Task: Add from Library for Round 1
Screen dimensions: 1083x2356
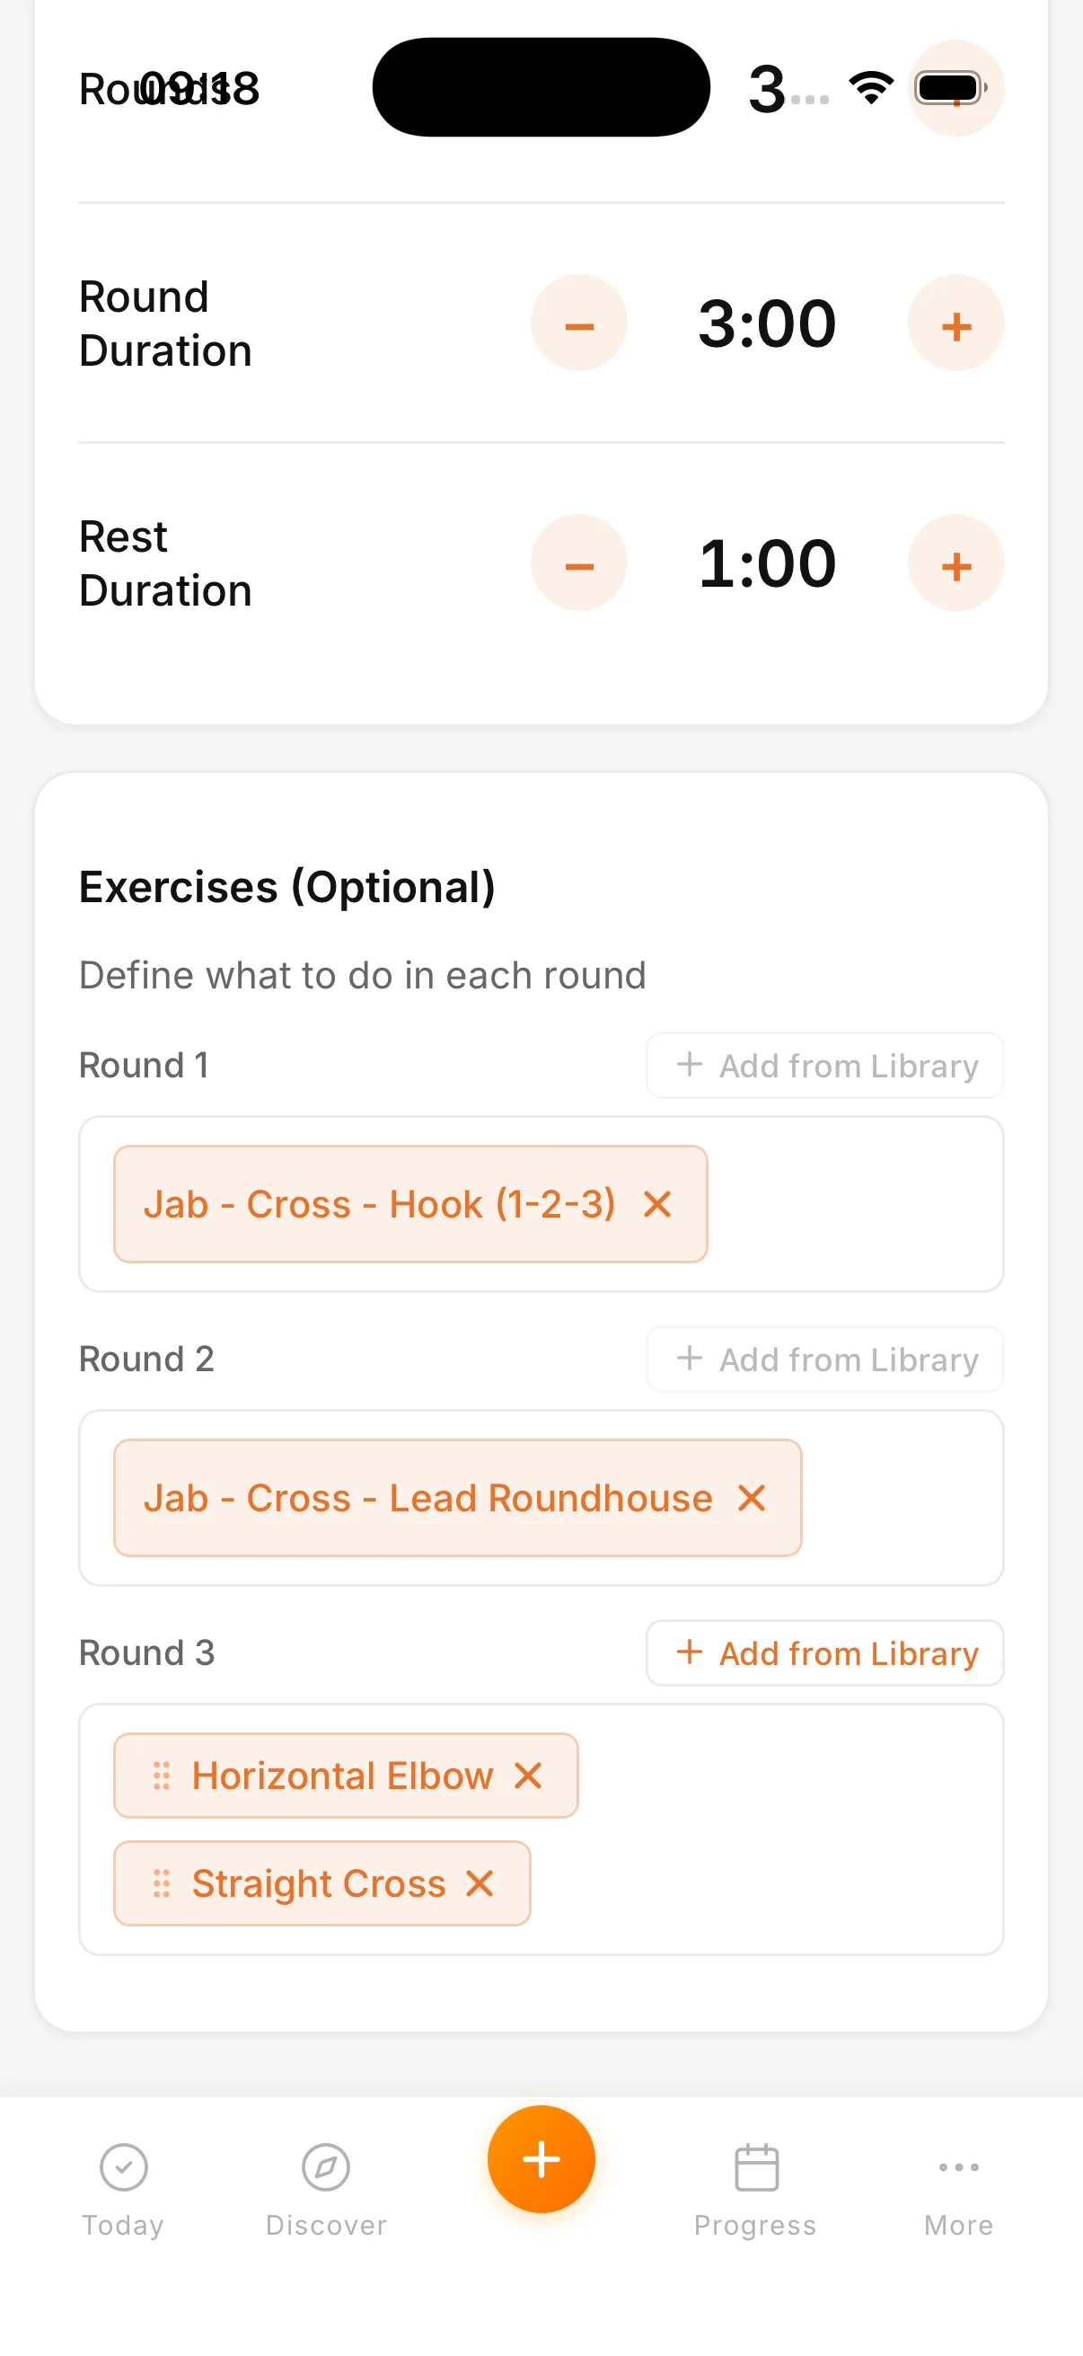Action: pos(825,1066)
